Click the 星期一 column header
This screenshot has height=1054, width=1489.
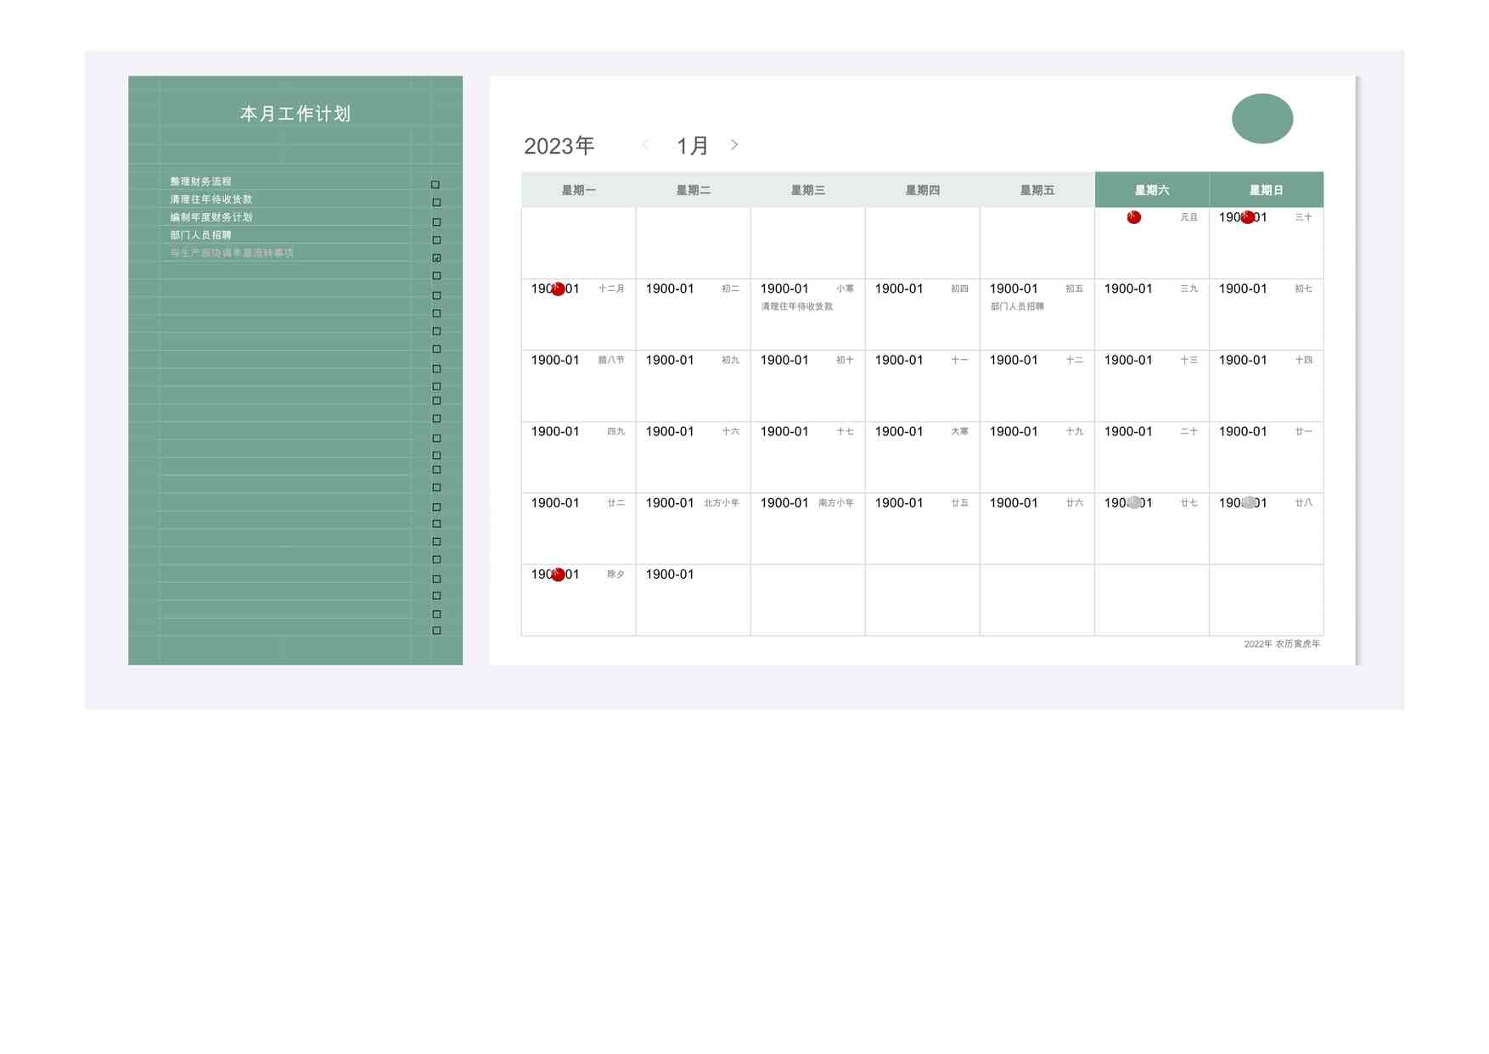point(578,190)
